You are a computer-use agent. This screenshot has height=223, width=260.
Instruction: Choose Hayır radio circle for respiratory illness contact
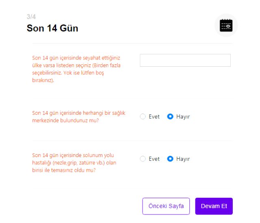[170, 159]
